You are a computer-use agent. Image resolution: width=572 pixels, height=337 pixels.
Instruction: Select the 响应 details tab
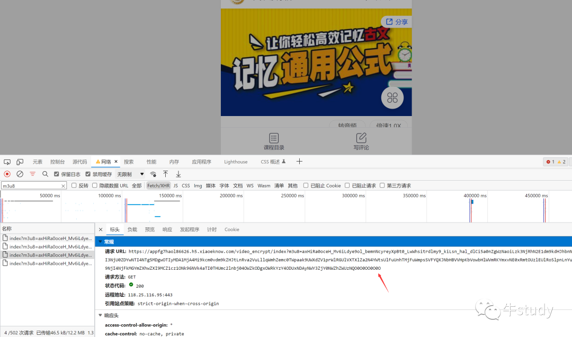[x=167, y=229]
